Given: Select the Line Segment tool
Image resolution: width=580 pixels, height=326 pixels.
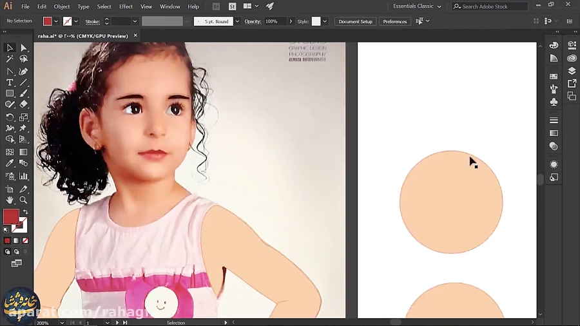Looking at the screenshot, I should [24, 82].
